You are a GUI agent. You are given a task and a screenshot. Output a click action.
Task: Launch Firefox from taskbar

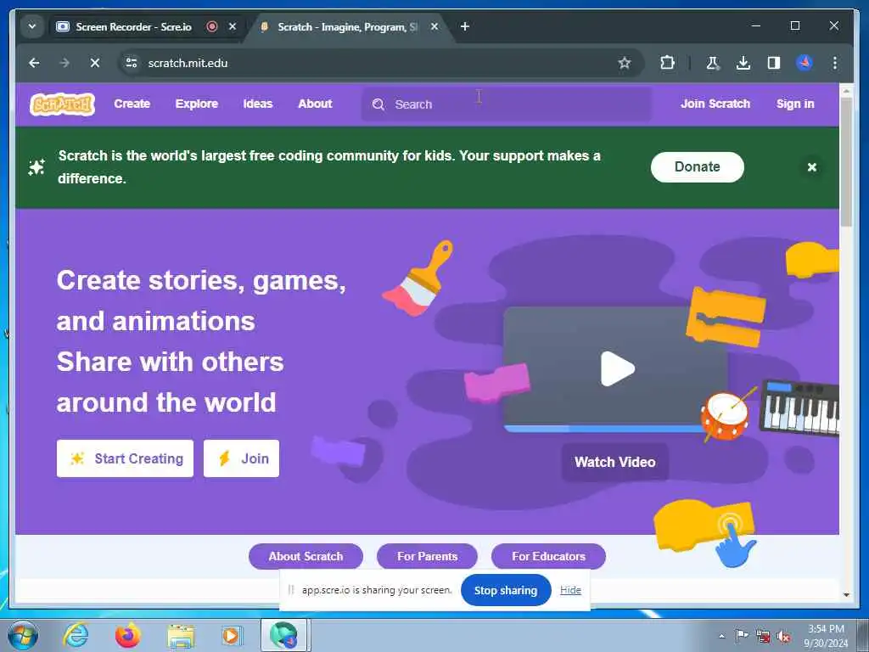(128, 635)
